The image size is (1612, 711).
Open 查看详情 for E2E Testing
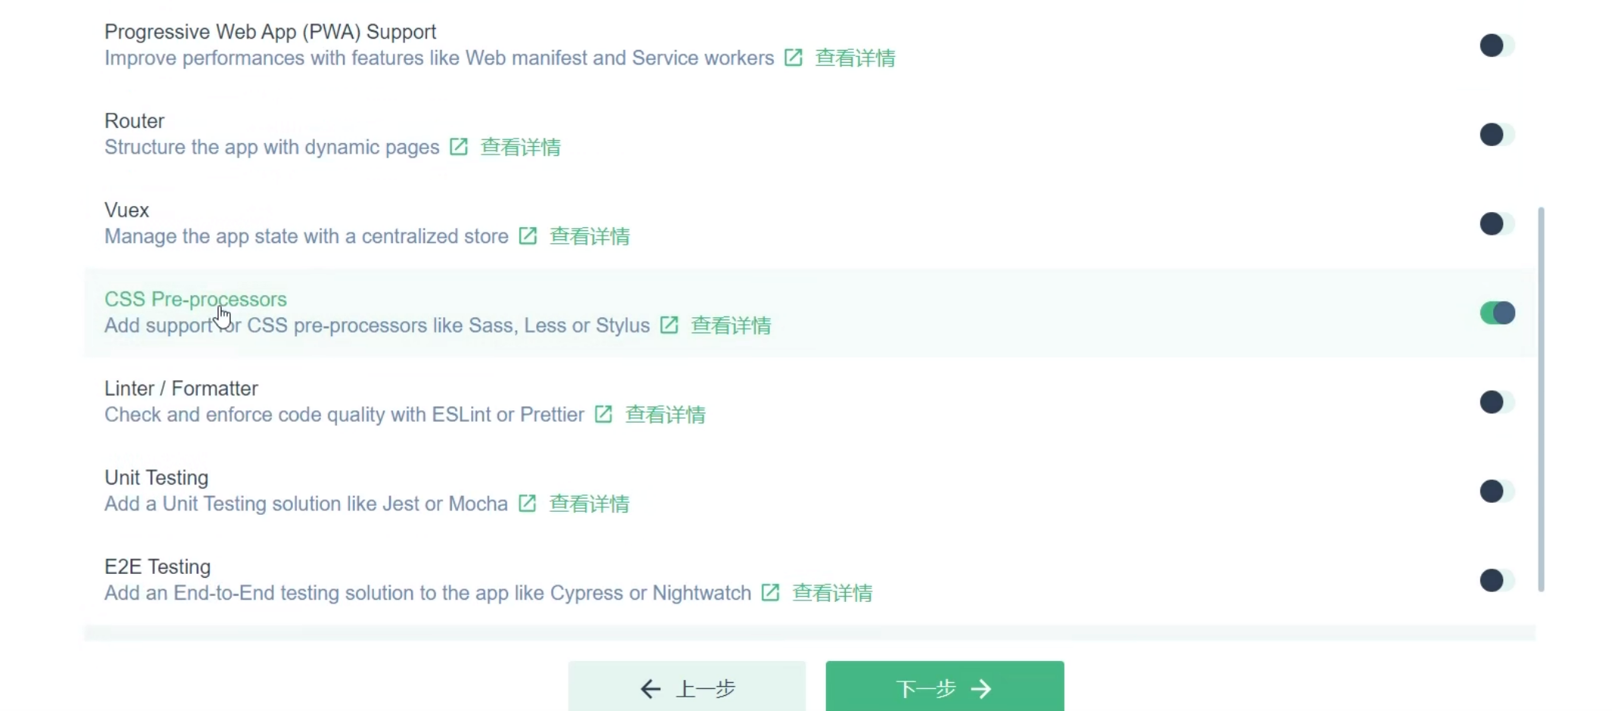[x=832, y=594]
